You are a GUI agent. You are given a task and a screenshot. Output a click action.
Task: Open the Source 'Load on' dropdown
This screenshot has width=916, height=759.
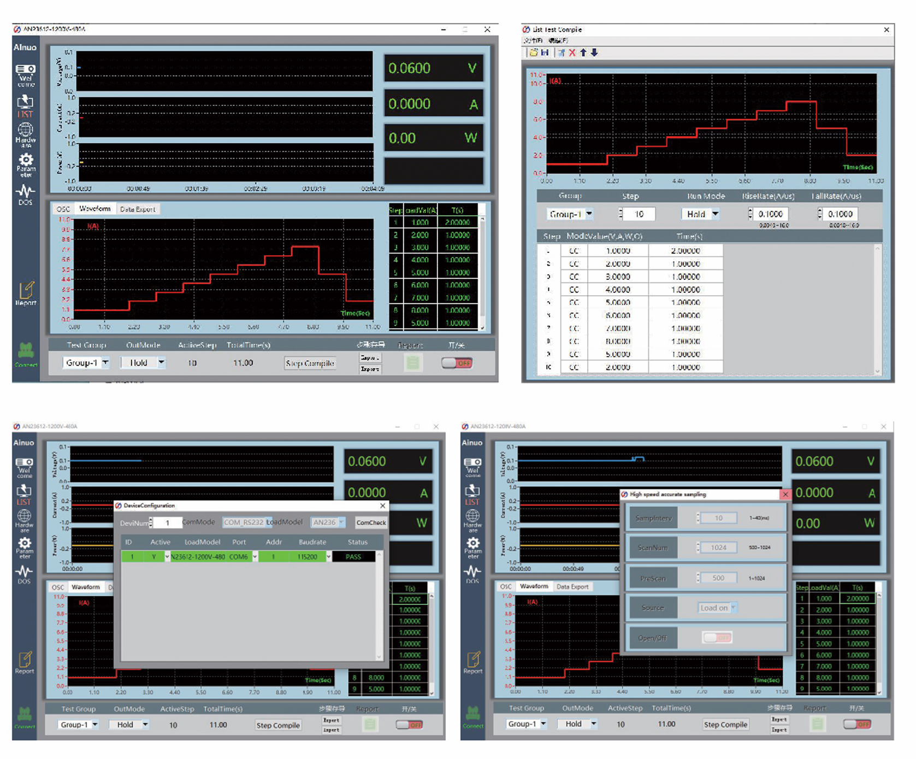[718, 608]
